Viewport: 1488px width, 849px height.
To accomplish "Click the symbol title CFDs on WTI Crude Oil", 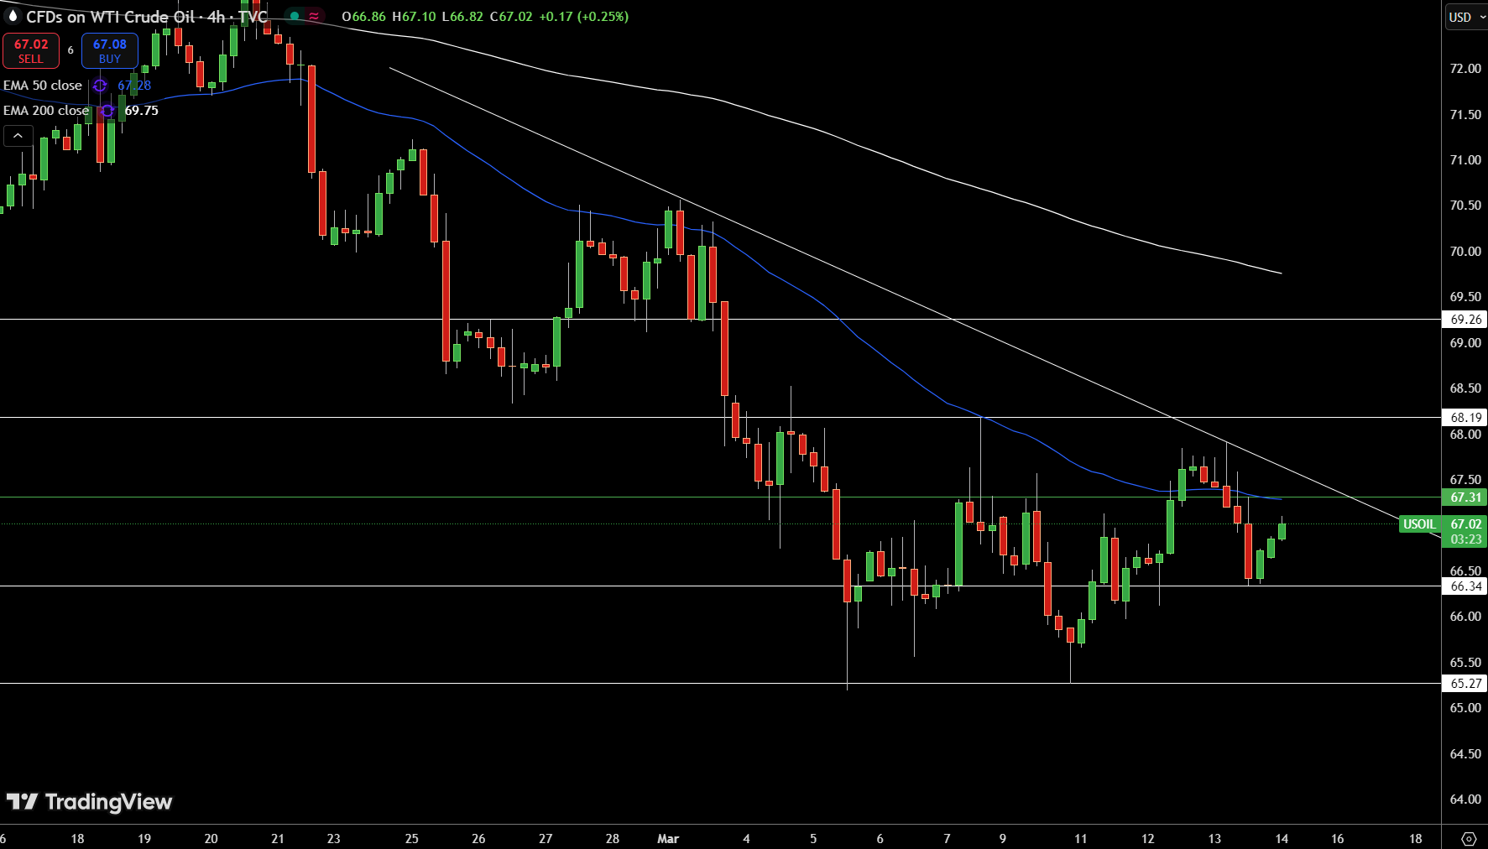I will pos(110,17).
